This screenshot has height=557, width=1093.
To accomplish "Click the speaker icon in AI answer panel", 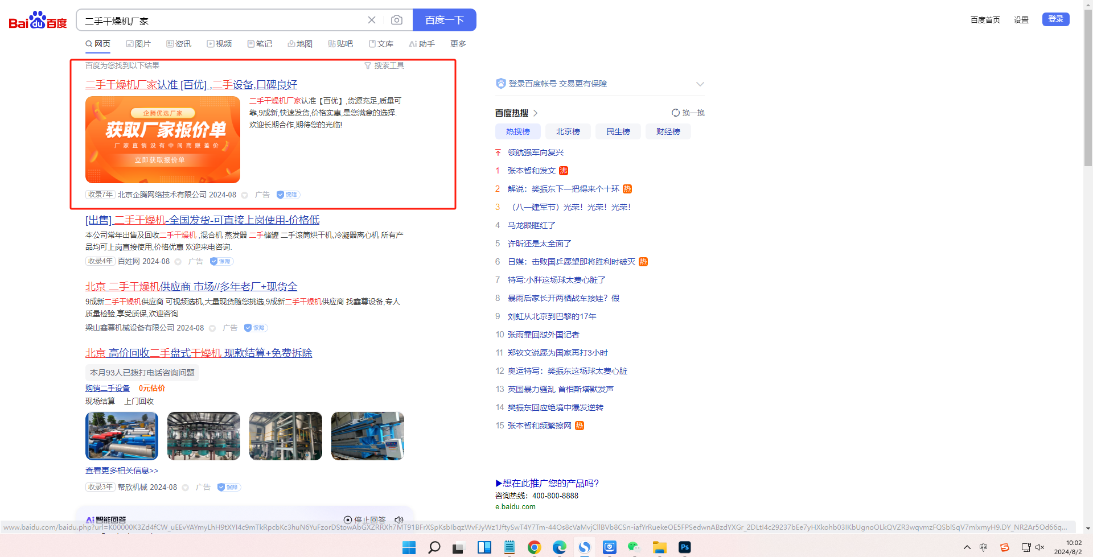I will [x=399, y=519].
